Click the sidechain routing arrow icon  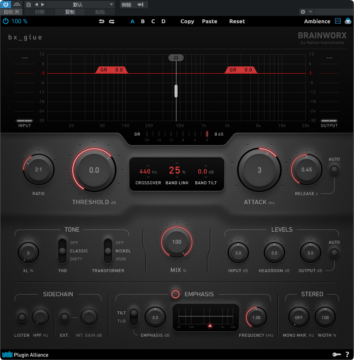141,4
